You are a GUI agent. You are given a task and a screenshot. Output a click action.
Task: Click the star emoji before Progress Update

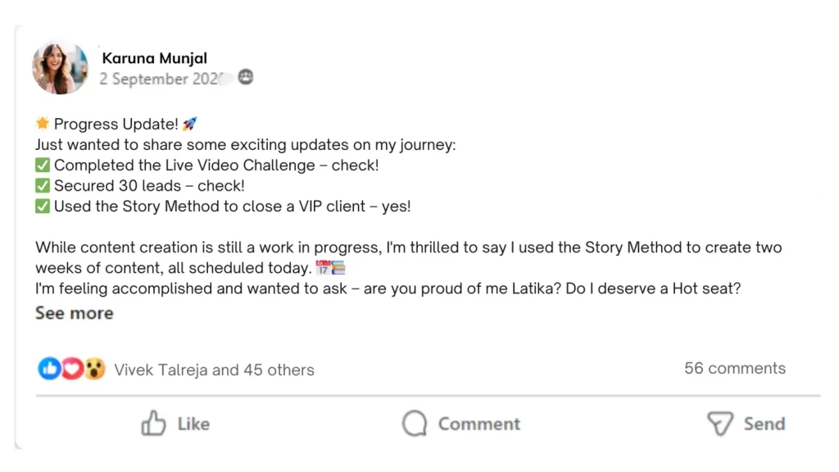point(43,124)
